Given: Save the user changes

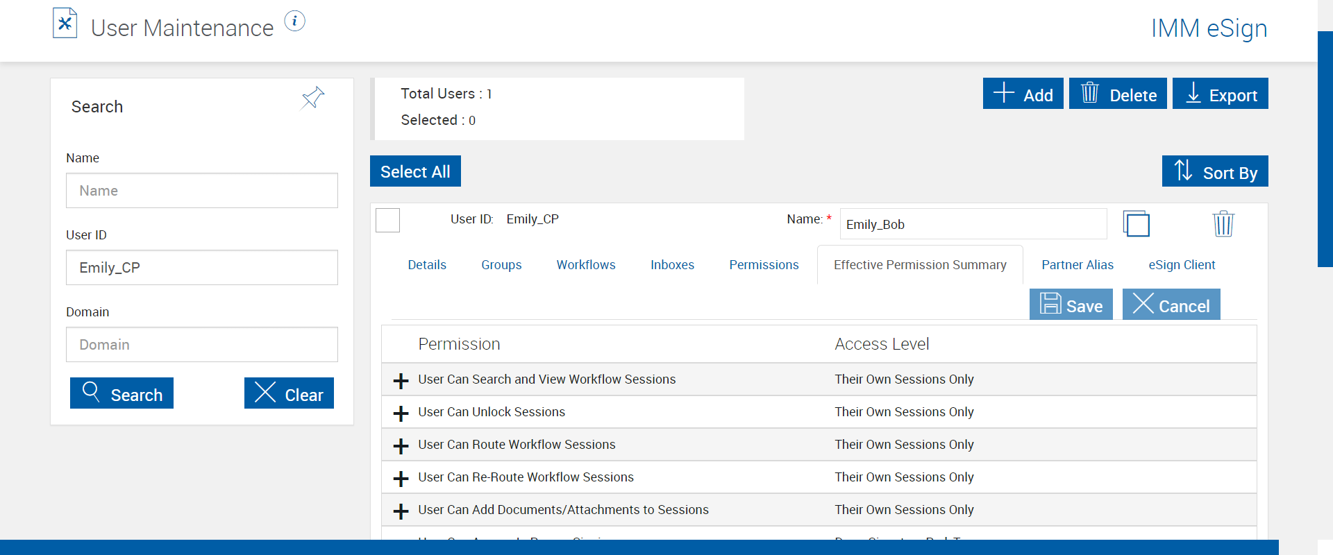Looking at the screenshot, I should coord(1071,305).
